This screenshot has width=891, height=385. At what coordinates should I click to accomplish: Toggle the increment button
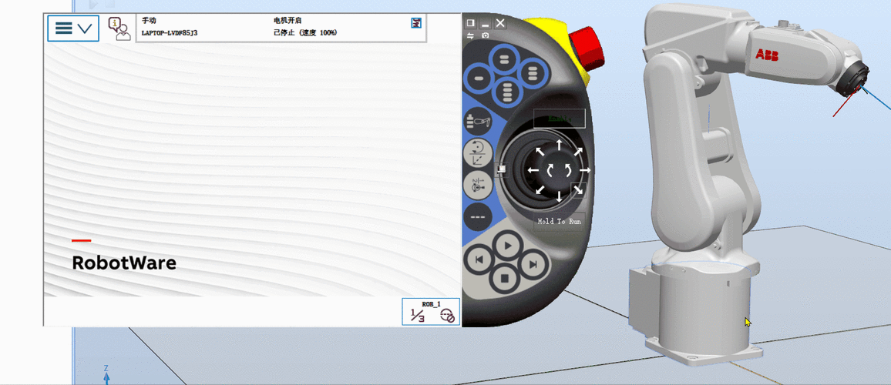coord(477,216)
